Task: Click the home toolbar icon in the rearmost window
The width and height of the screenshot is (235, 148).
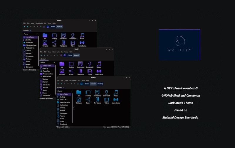Action: click(x=44, y=27)
